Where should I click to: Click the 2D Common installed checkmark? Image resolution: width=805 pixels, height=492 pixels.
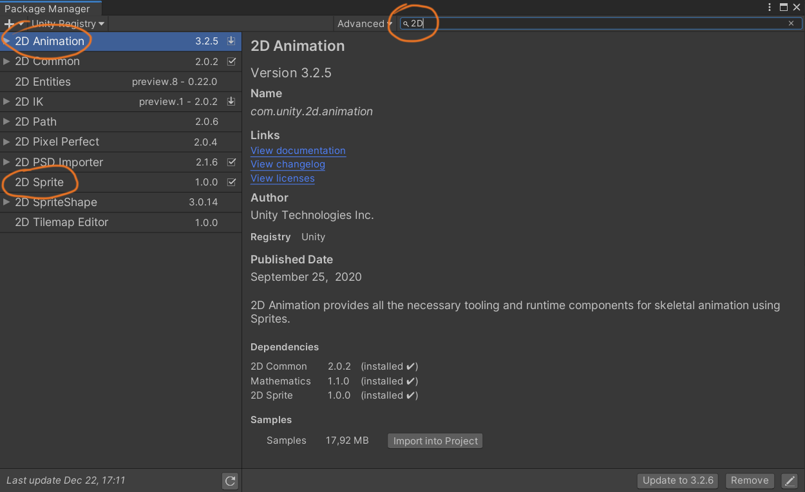[x=231, y=62]
